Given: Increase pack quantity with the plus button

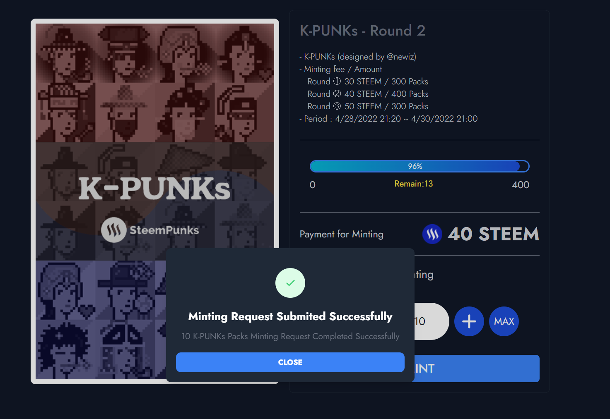Looking at the screenshot, I should (469, 321).
